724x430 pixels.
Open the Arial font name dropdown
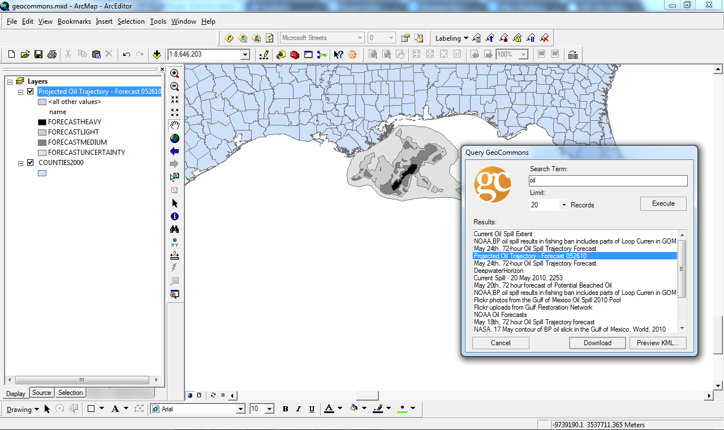[x=240, y=409]
